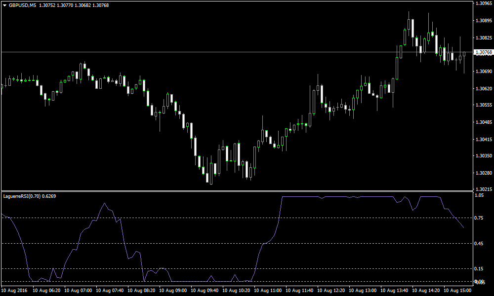Click the 10 Aug 15:00 time label
This screenshot has width=494, height=296.
click(x=458, y=291)
